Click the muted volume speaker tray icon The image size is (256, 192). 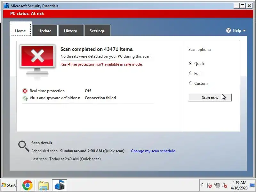225,185
